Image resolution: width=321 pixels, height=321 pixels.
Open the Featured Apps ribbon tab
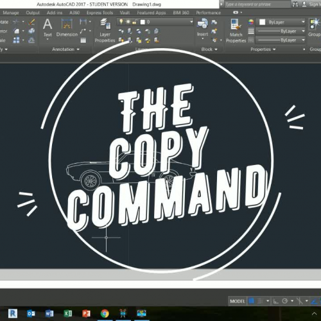pyautogui.click(x=152, y=13)
